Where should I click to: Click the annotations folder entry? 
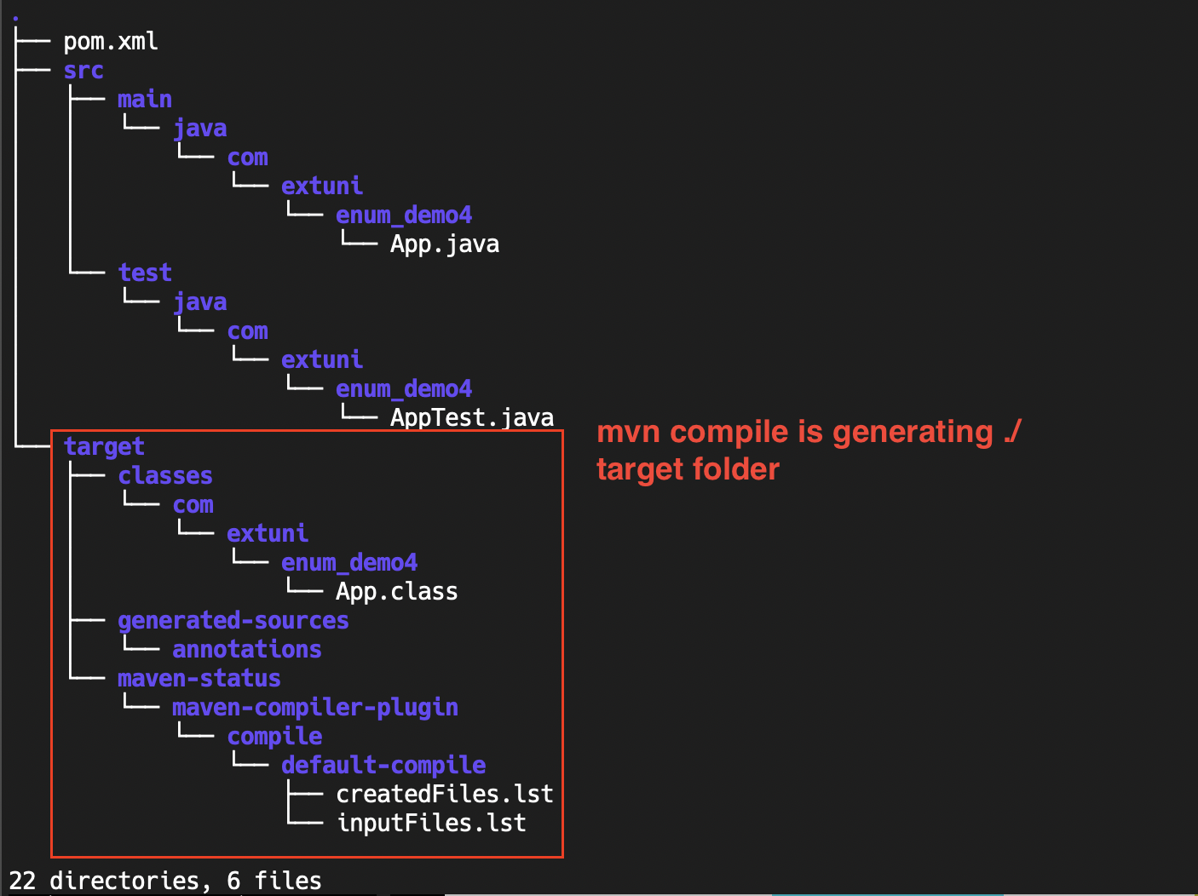pos(246,649)
